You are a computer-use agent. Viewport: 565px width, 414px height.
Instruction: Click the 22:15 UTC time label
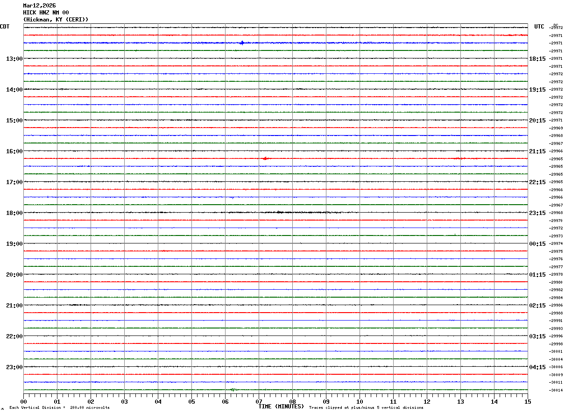tap(537, 182)
